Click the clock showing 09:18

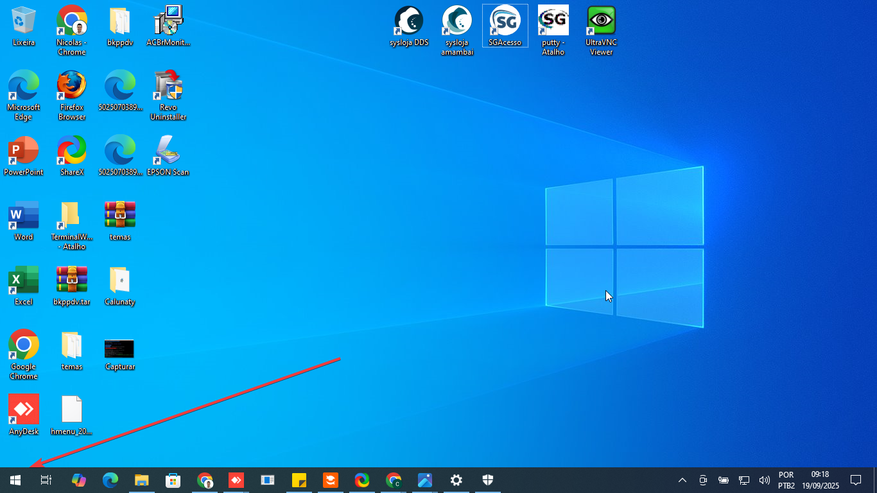tap(820, 480)
